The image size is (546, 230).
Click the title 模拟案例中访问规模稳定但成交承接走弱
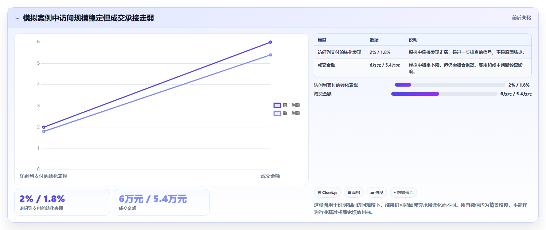(88, 18)
